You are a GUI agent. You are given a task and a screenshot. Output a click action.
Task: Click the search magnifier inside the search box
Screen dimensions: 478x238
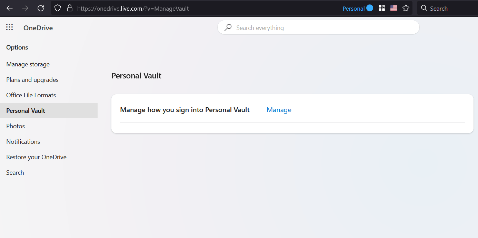pos(228,27)
